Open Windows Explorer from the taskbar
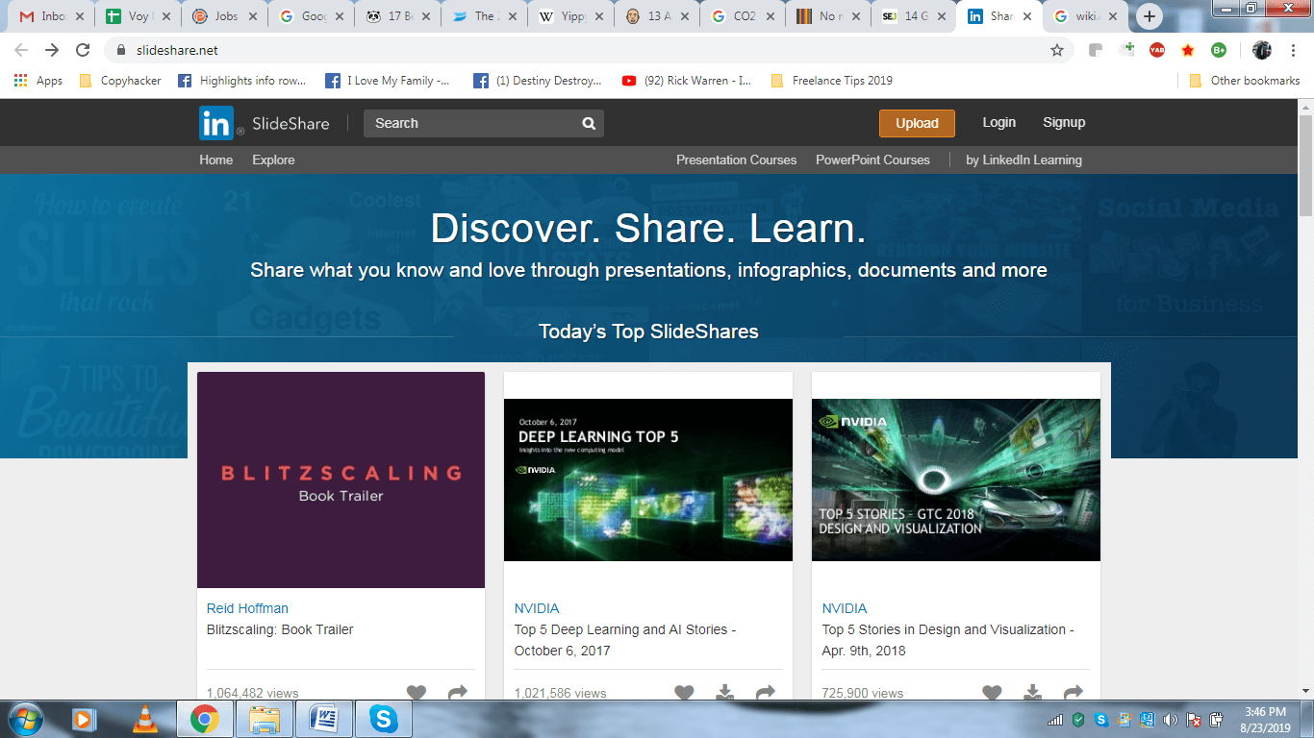The image size is (1314, 738). pos(265,719)
